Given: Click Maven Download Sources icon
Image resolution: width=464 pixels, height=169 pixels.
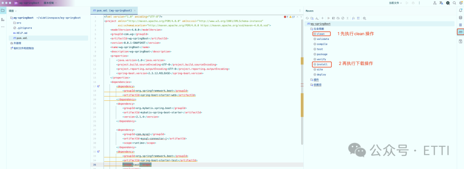Looking at the screenshot, I should (x=317, y=18).
